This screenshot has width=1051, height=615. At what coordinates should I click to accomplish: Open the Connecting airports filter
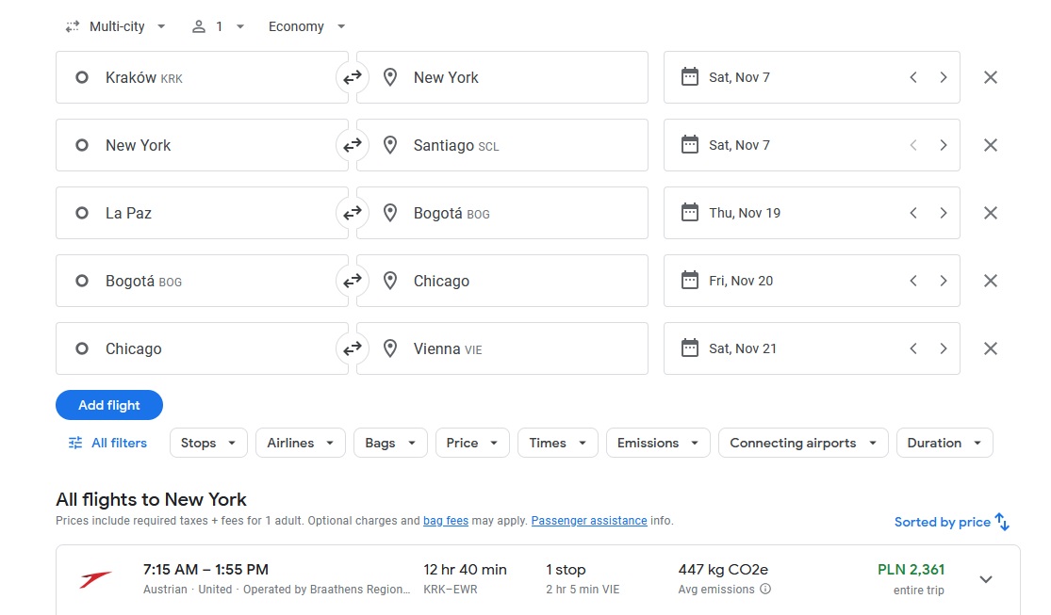pyautogui.click(x=803, y=443)
